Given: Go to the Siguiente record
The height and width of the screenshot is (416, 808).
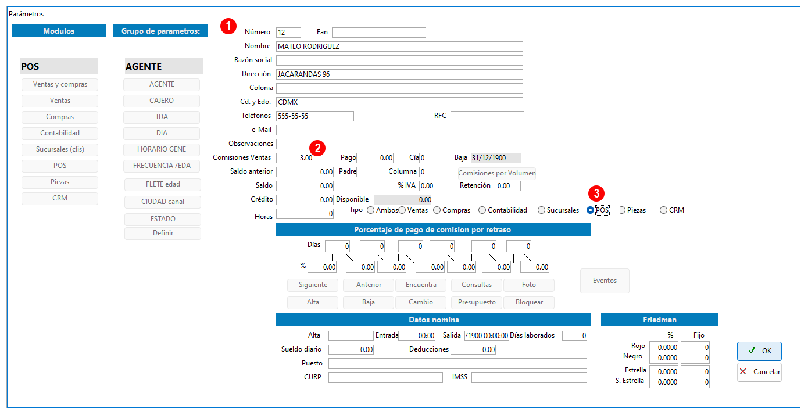Looking at the screenshot, I should point(313,285).
